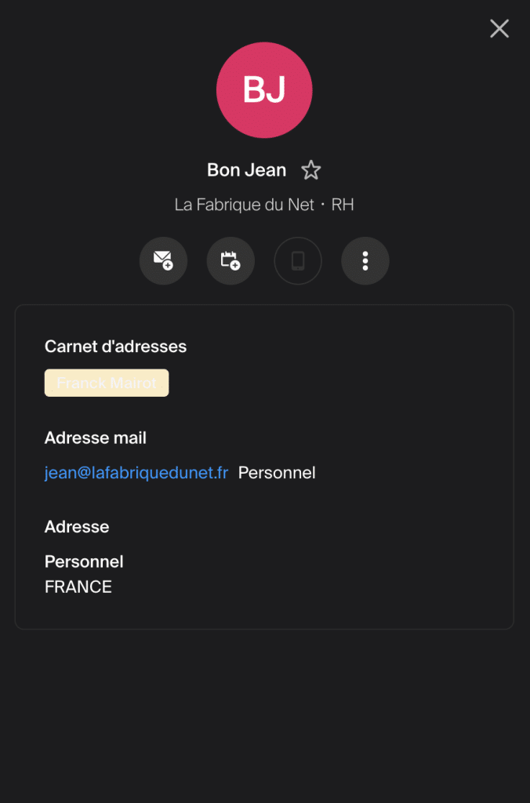This screenshot has width=530, height=803.
Task: Click the contact name Bon Jean
Action: [246, 170]
